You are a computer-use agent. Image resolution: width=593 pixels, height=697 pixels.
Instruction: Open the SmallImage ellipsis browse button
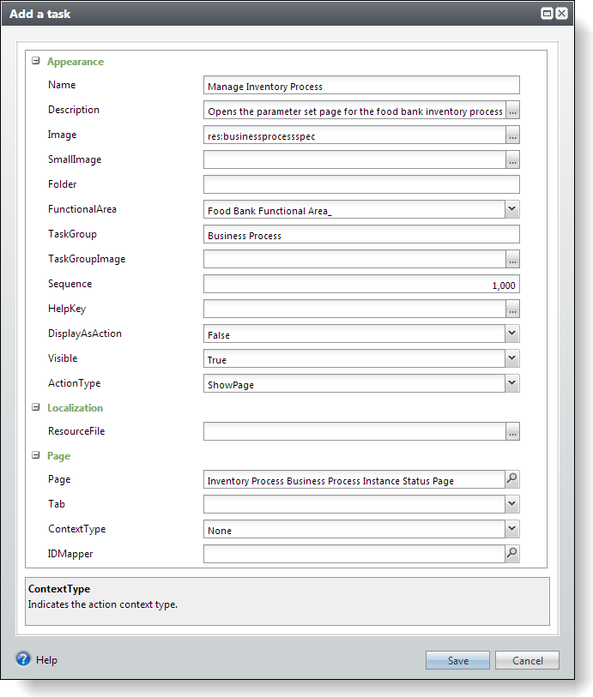[512, 160]
